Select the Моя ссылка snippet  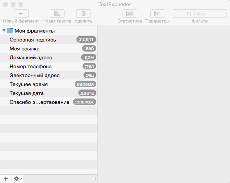click(x=48, y=48)
